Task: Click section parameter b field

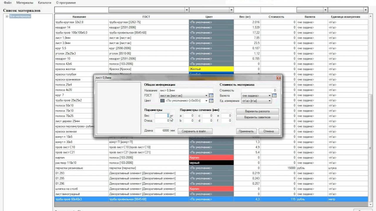Action: pyautogui.click(x=189, y=120)
